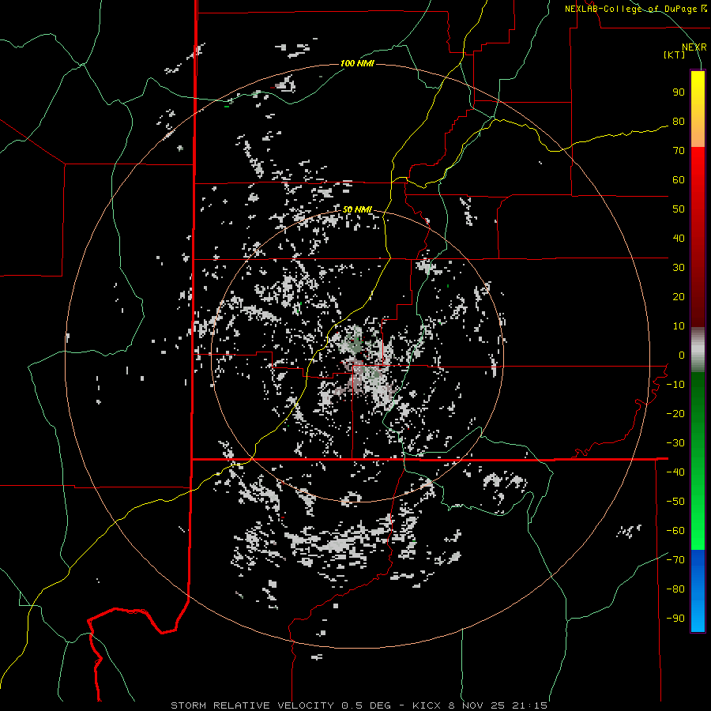
Task: Click the -80 tick label on scale
Action: 675,589
